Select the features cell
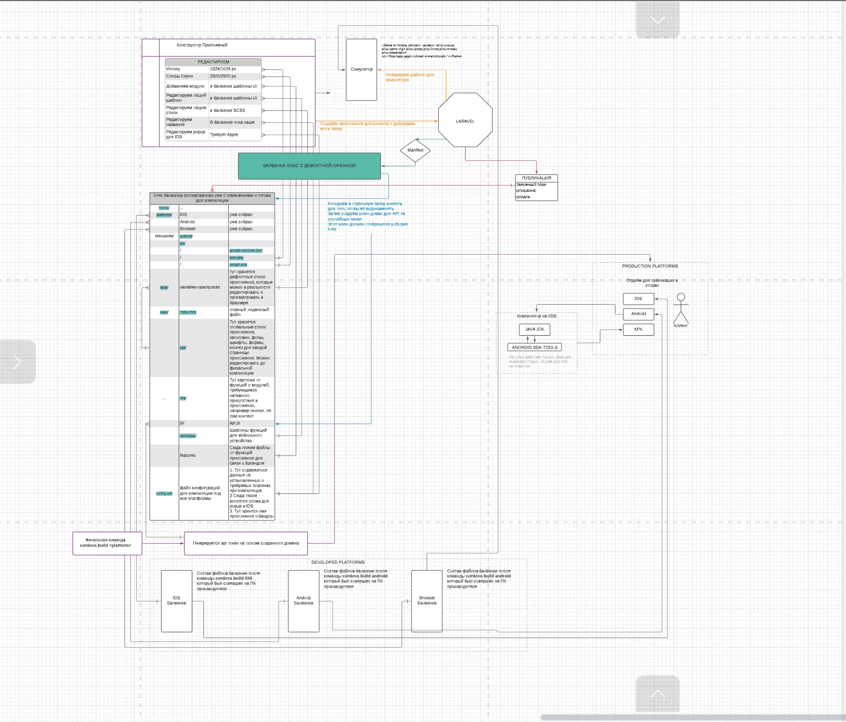846x722 pixels. [203, 456]
